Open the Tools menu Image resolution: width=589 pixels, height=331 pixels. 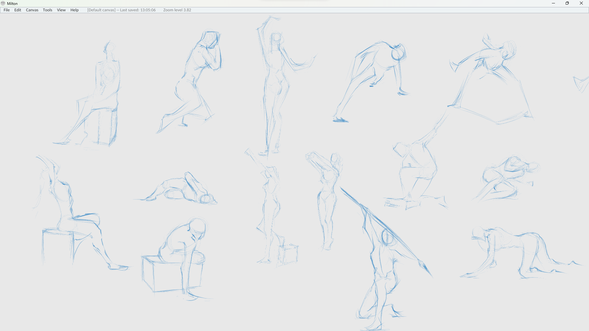pos(48,10)
